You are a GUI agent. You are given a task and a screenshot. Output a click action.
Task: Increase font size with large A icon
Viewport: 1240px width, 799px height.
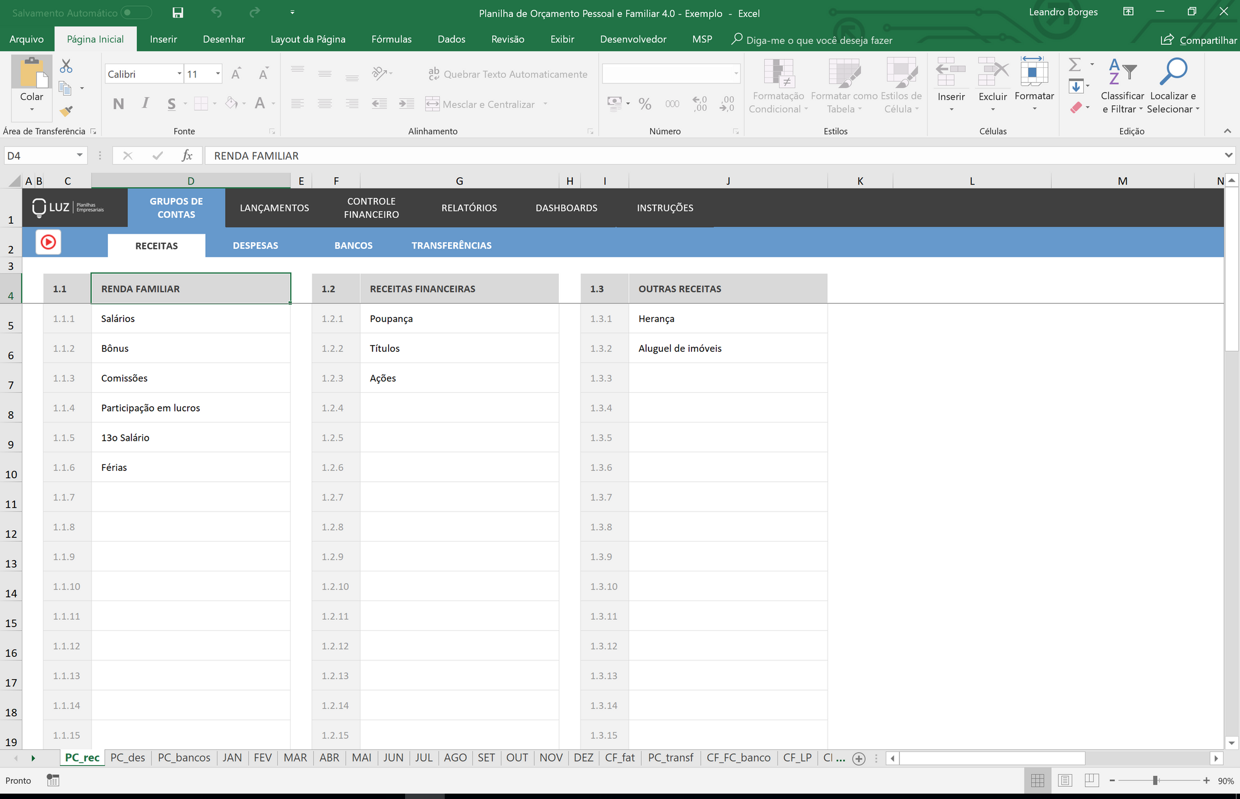236,74
